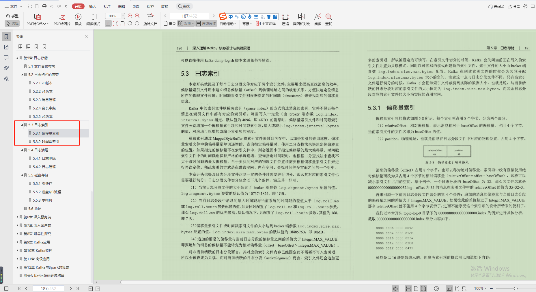Click the page number field in the ribbon
Screen dimensions: 536x292
coord(189,16)
